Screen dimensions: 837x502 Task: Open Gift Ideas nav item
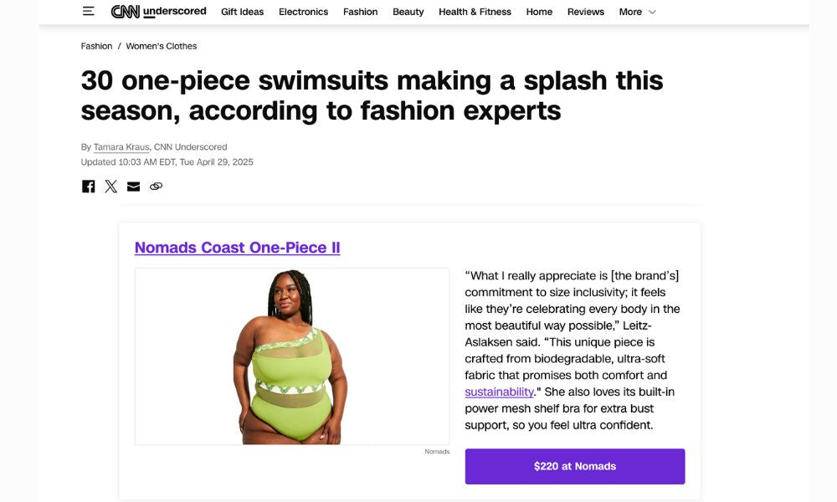point(243,12)
